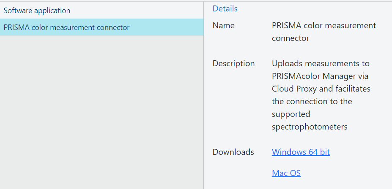
Task: Click 'the connection to the' description line
Action: (x=312, y=101)
